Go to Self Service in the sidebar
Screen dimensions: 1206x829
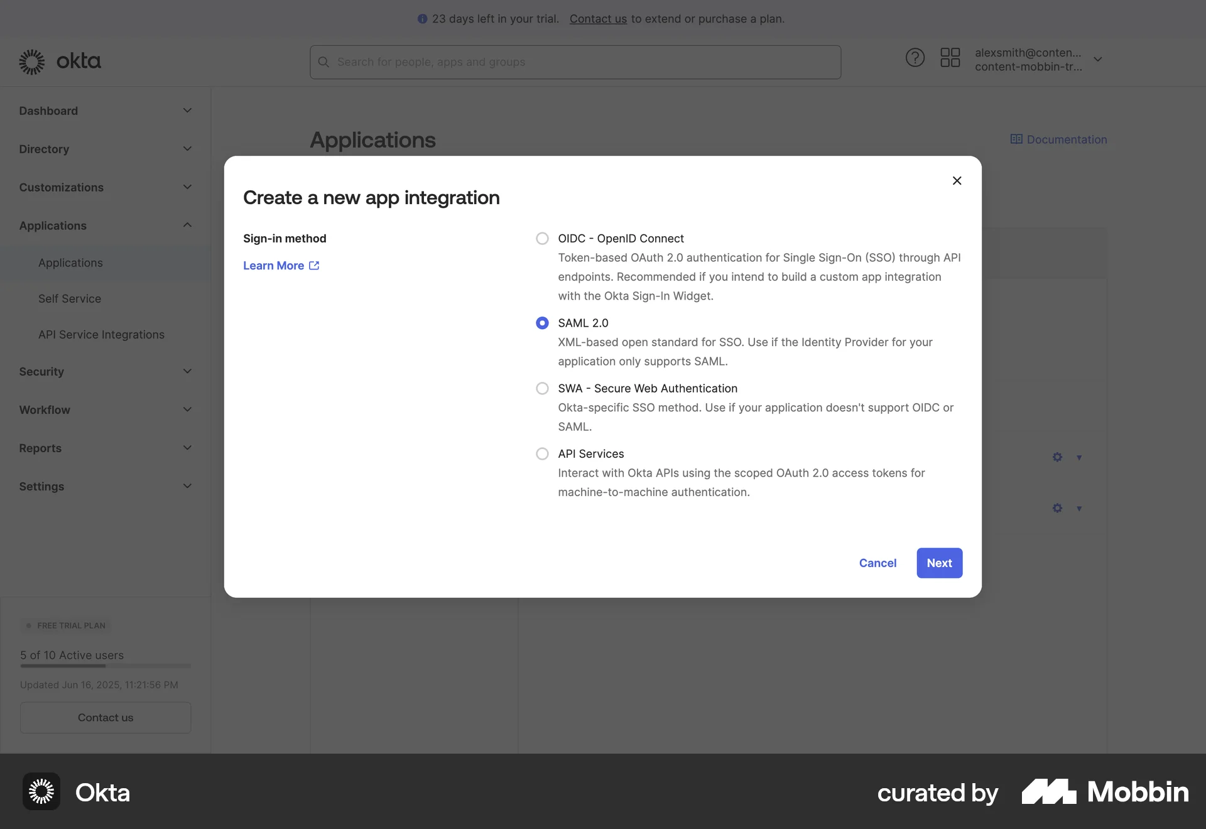[x=69, y=298]
